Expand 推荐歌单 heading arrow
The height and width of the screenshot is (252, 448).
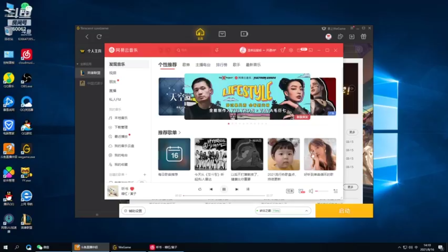(x=180, y=133)
